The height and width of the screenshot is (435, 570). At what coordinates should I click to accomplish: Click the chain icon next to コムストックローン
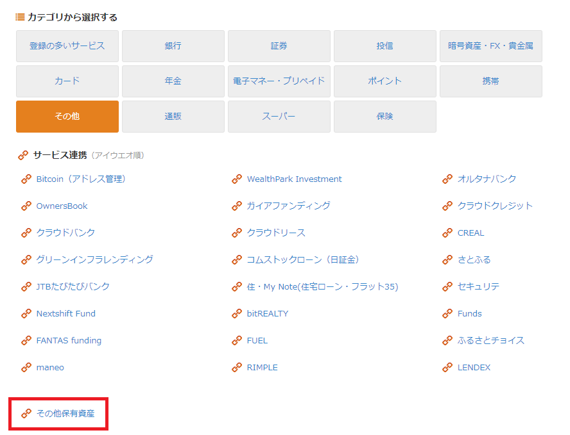237,259
